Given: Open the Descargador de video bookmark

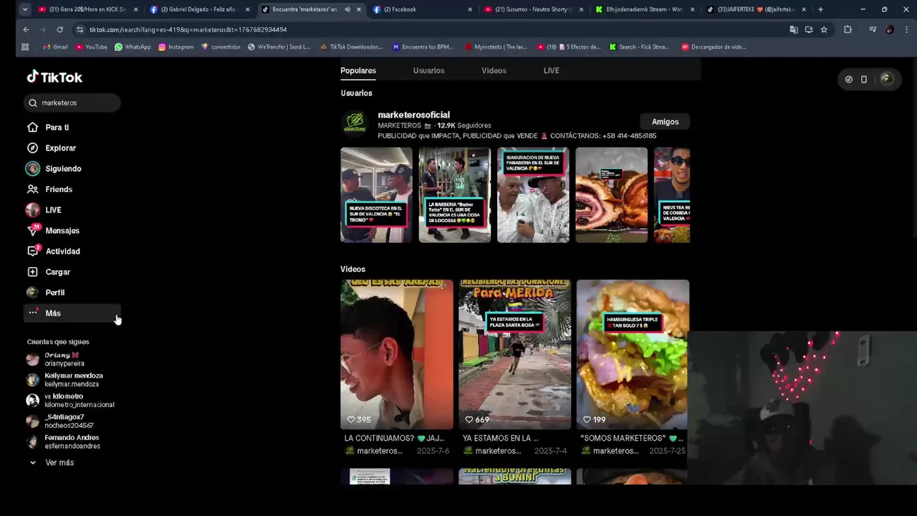Looking at the screenshot, I should (714, 47).
